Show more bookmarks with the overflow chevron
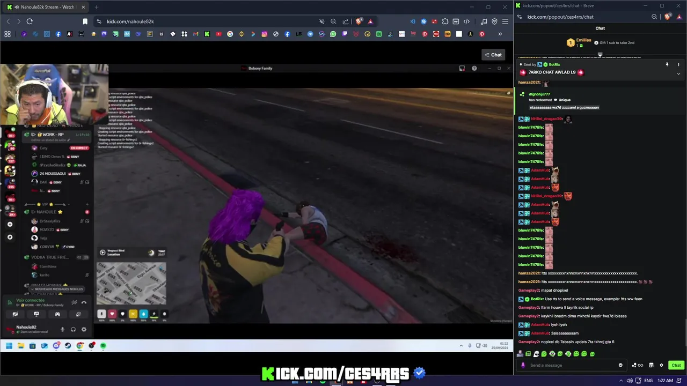 (x=500, y=34)
